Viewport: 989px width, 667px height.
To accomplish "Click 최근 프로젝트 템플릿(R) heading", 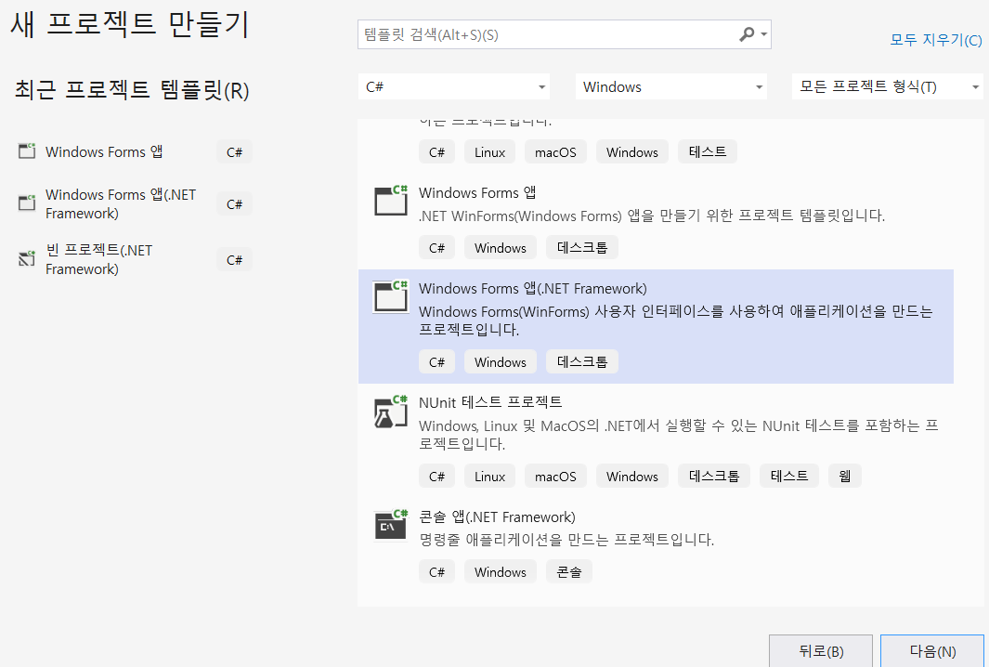I will click(132, 90).
